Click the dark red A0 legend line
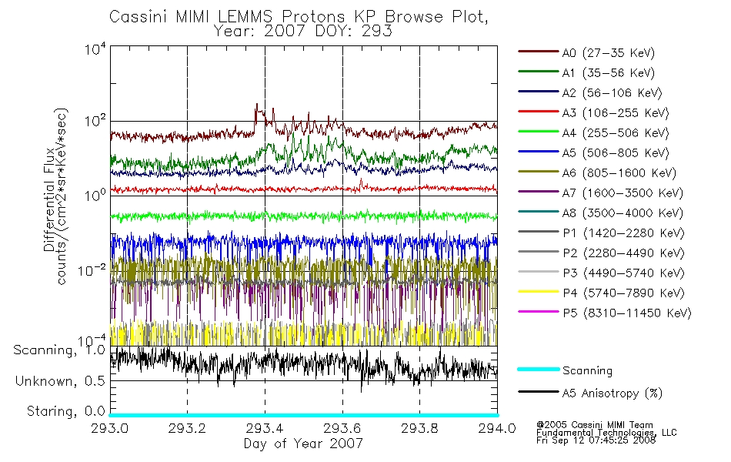This screenshot has width=731, height=462. (x=539, y=52)
